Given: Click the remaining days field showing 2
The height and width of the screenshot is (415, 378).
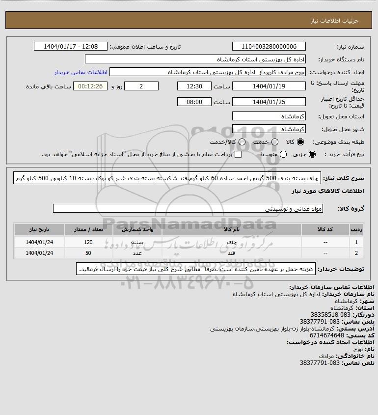Looking at the screenshot, I should point(141,86).
